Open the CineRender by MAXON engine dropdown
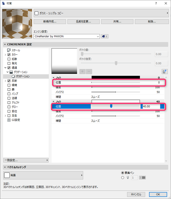The image size is (171, 199). [67, 36]
